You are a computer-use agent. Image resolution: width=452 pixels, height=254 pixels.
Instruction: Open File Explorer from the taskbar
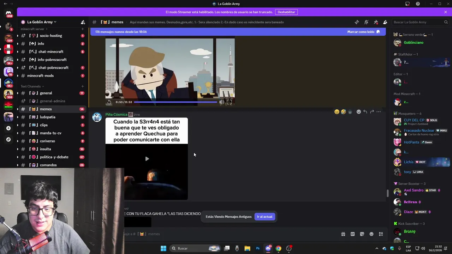247,248
